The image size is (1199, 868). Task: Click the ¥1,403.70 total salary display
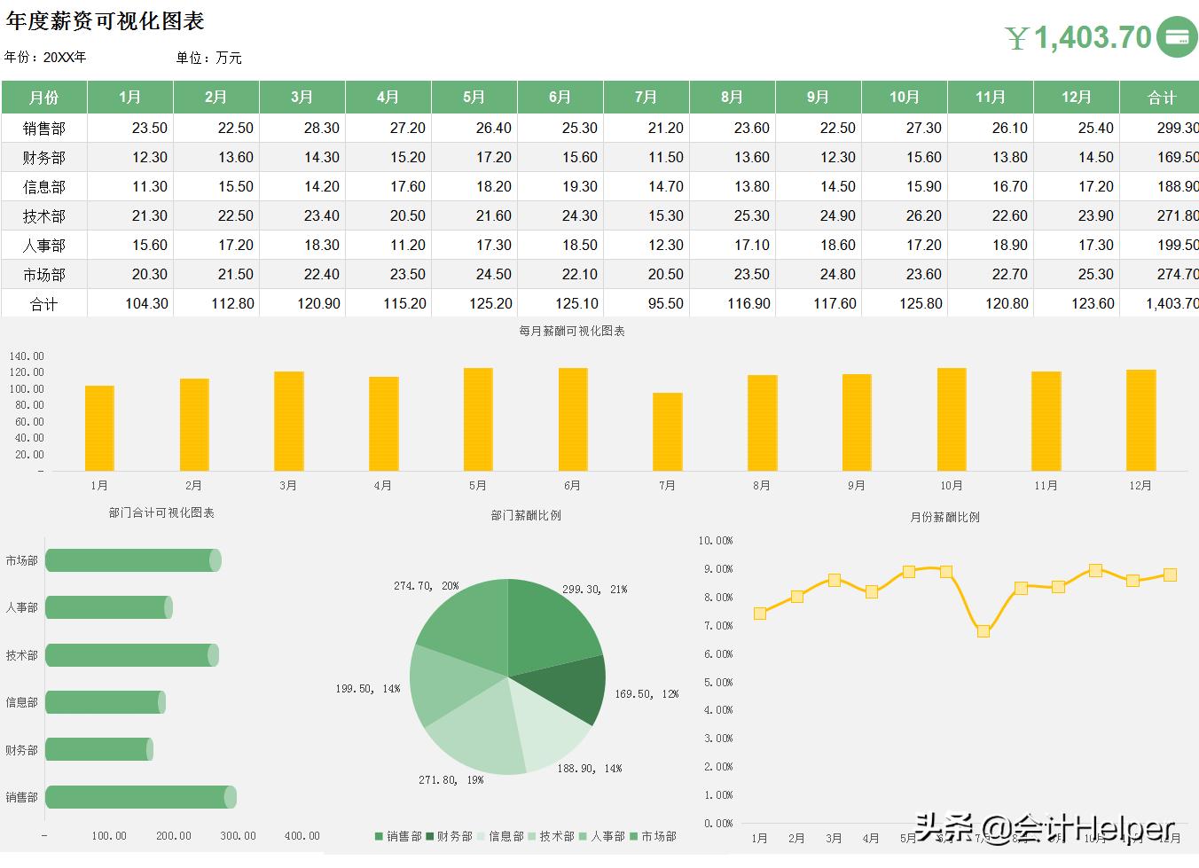(x=1078, y=37)
